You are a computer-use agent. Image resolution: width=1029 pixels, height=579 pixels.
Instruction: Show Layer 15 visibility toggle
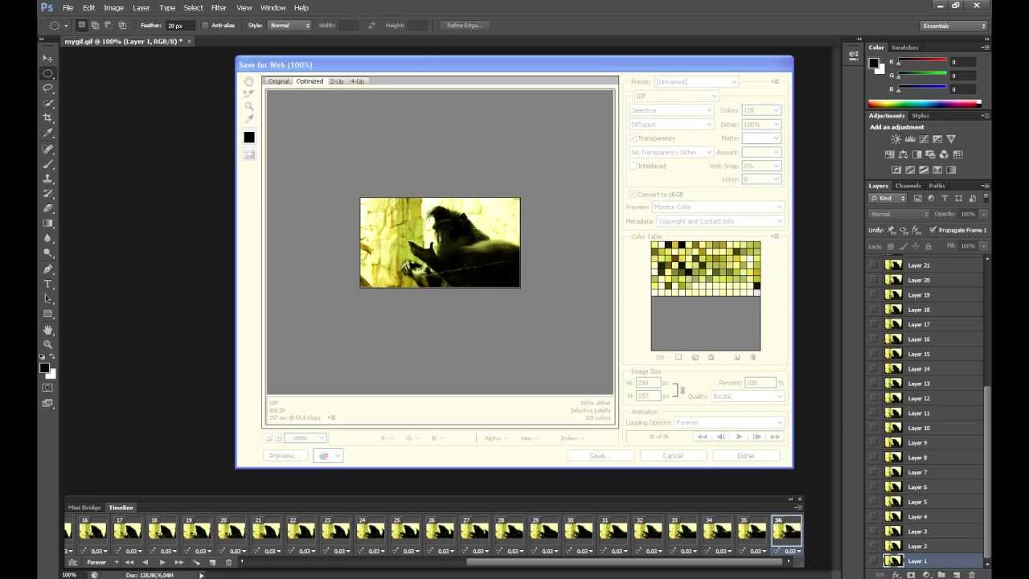(x=874, y=354)
